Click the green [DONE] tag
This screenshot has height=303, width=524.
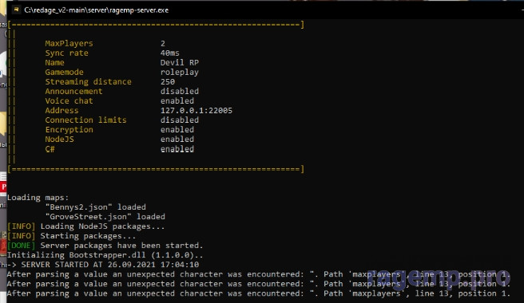(21, 246)
